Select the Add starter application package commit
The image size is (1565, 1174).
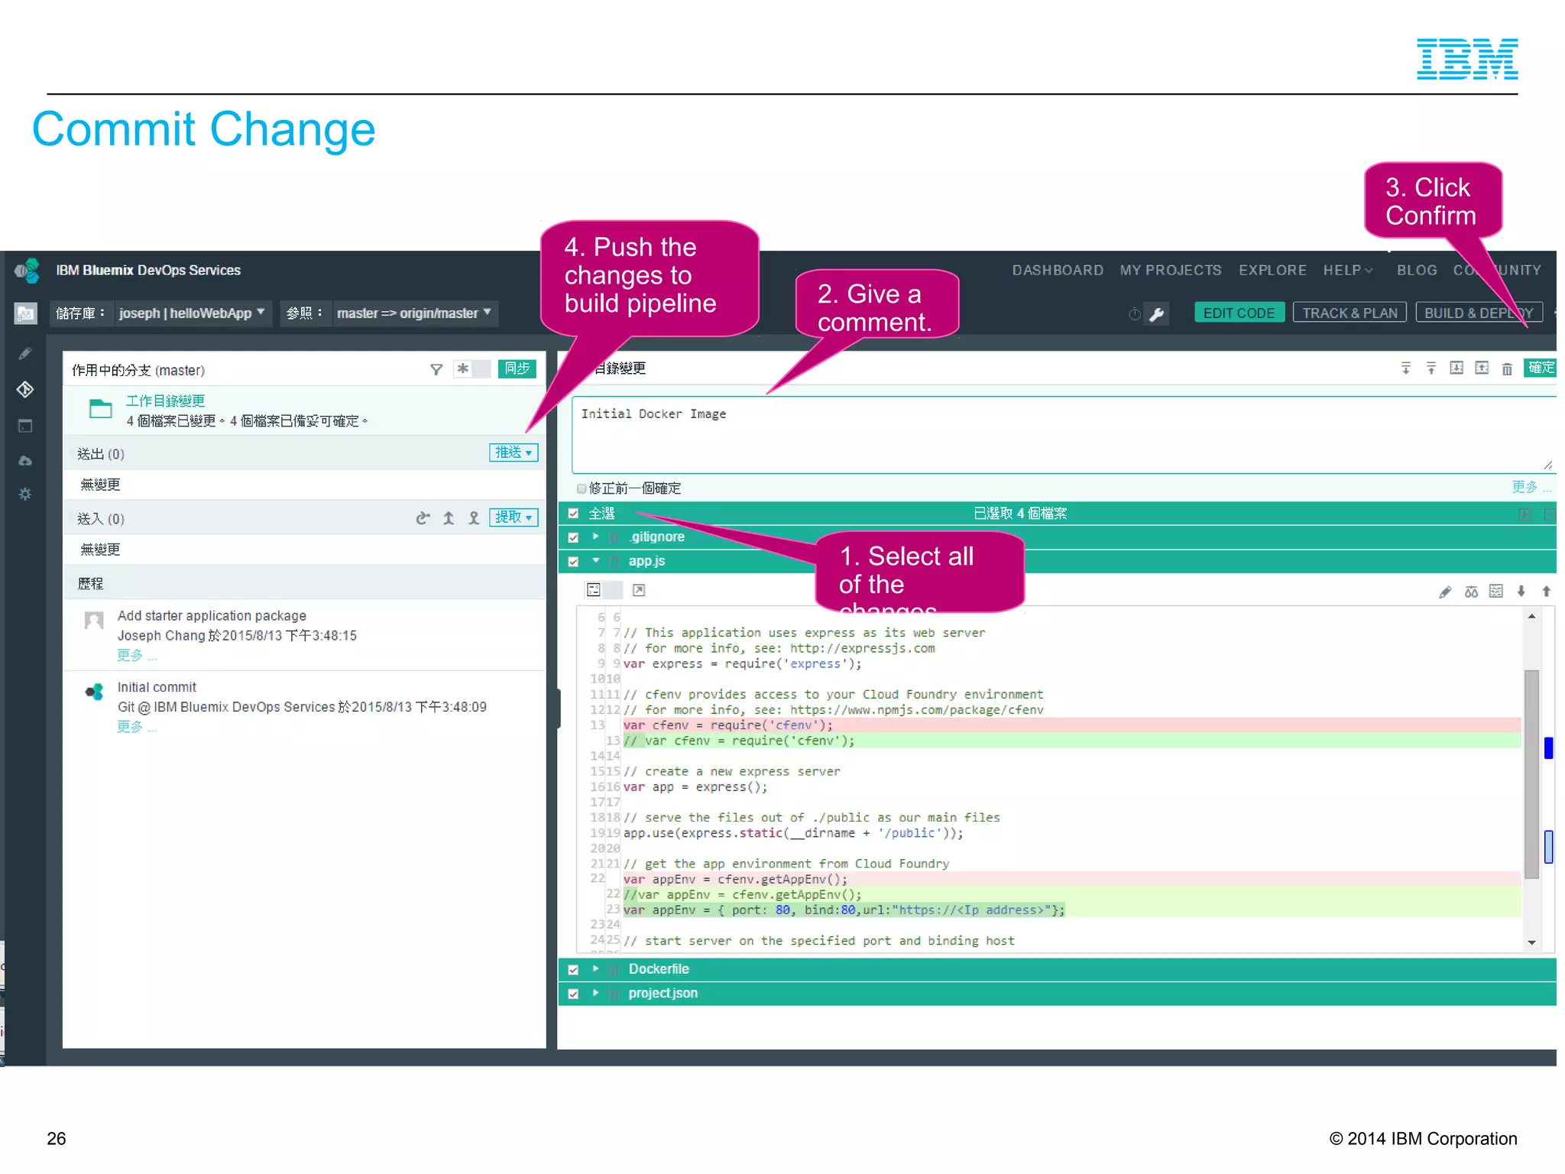[304, 635]
